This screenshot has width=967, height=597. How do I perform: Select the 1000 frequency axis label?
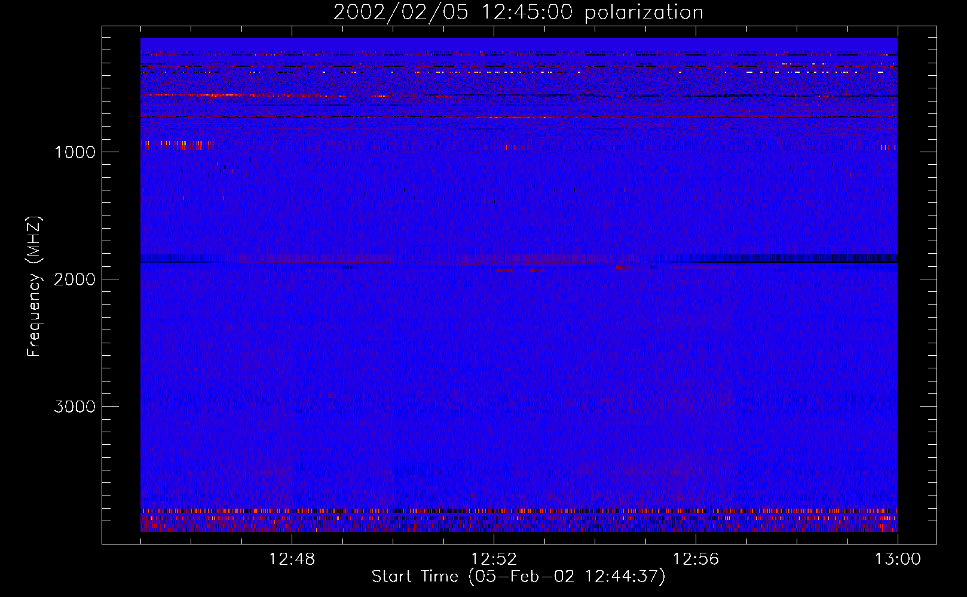tap(75, 152)
